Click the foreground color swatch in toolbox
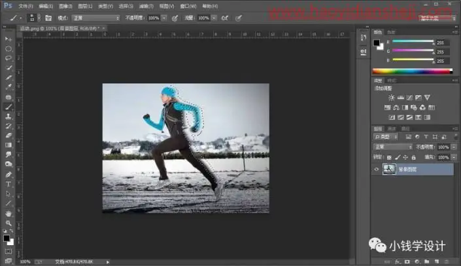 [6, 238]
